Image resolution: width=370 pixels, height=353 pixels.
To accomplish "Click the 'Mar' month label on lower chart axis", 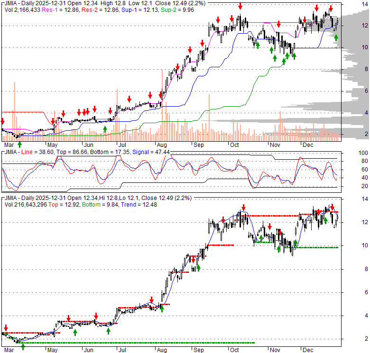I will pyautogui.click(x=9, y=350).
